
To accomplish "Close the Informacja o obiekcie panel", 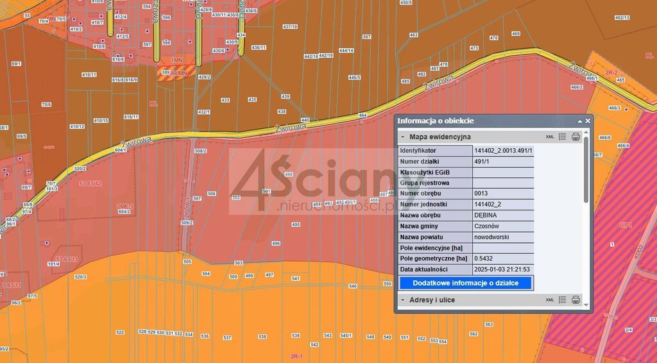I will point(588,121).
